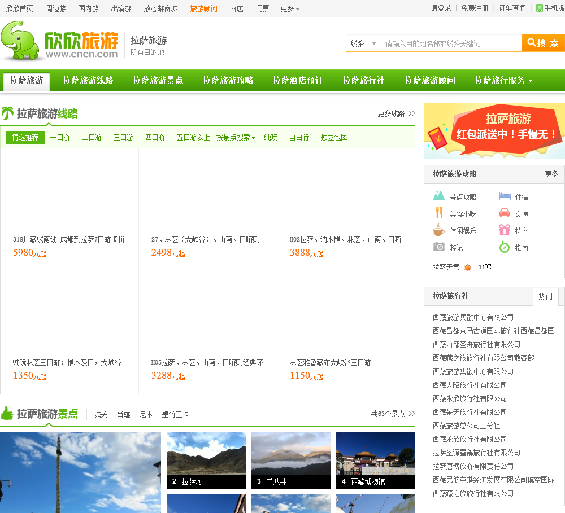Click the 城关 area filter
Viewport: 565px width, 513px height.
[x=101, y=414]
